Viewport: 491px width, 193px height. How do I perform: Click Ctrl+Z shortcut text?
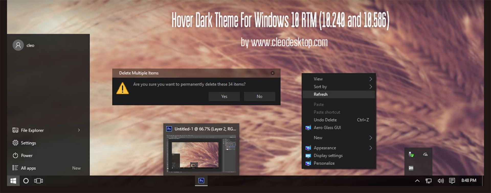(x=363, y=120)
